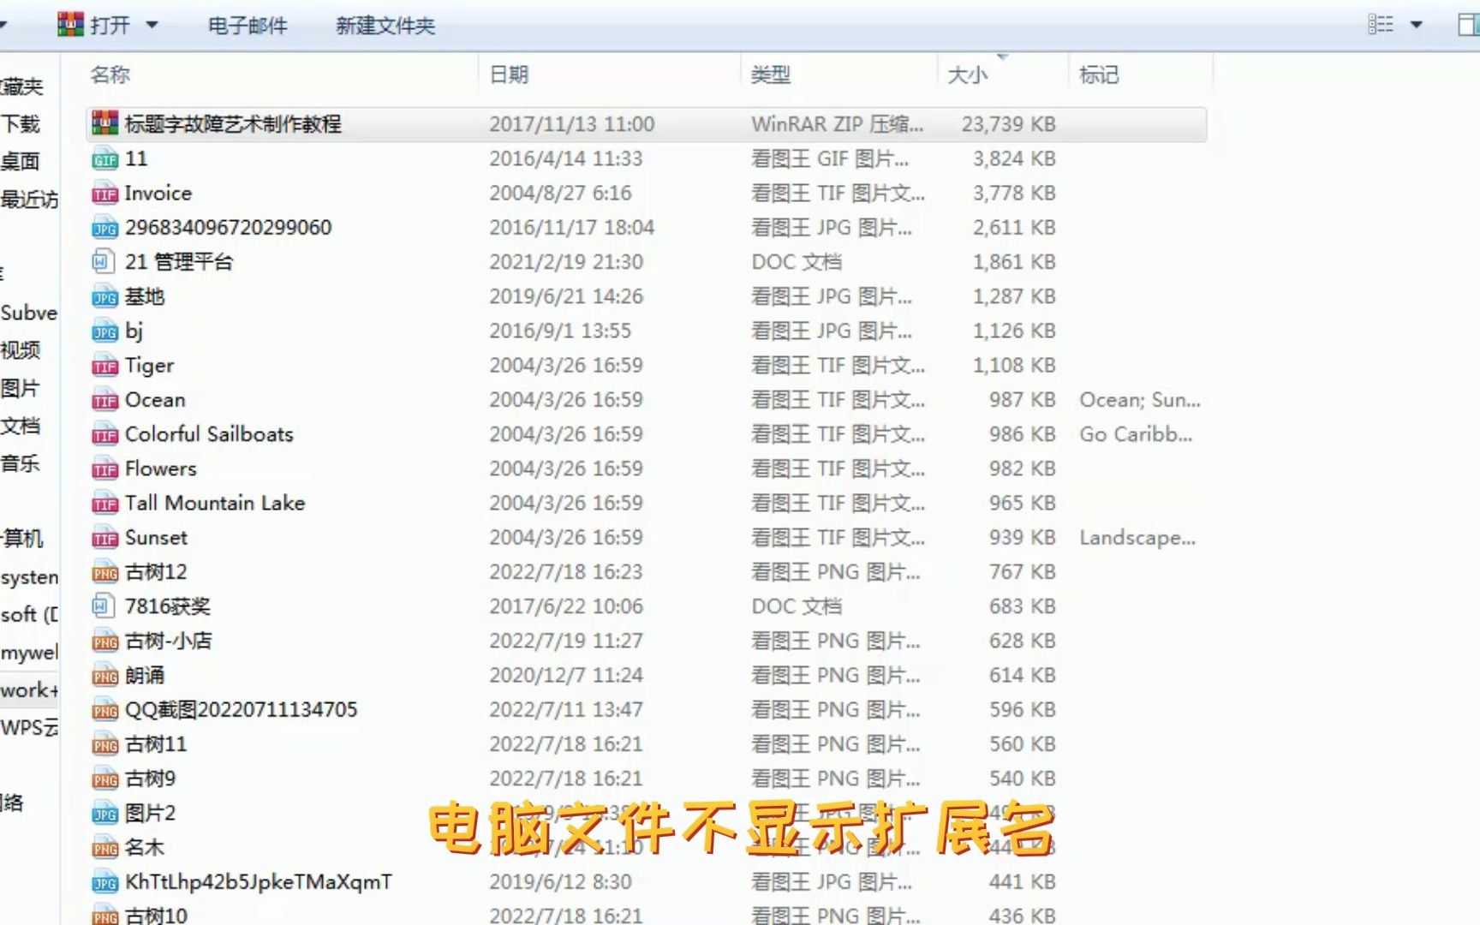Click the type cell WinRAR ZIP 压缩...
Screen dimensions: 1480x925
(x=838, y=124)
